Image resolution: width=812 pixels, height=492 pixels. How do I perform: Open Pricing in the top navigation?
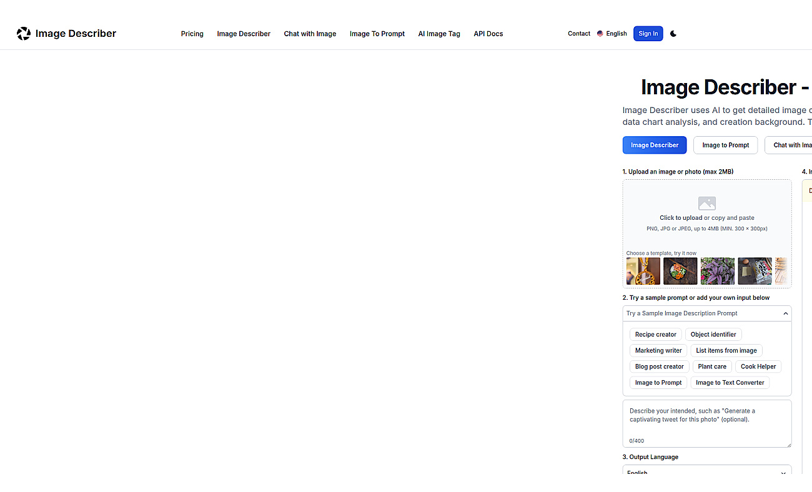point(192,34)
